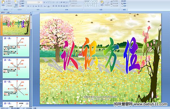The width and height of the screenshot is (170, 109).
Task: Clear all text formatting
Action: (50, 2)
